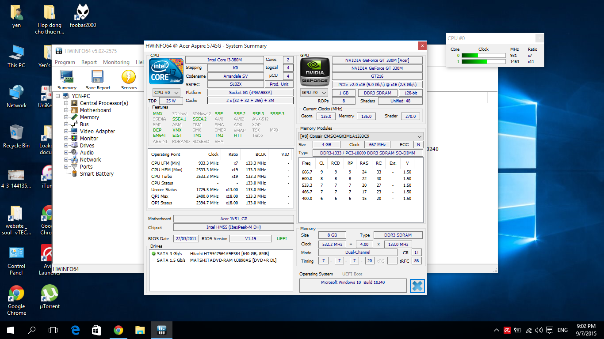Collapse the YEN-PC root tree node
Viewport: 604px width, 339px height.
pyautogui.click(x=58, y=96)
